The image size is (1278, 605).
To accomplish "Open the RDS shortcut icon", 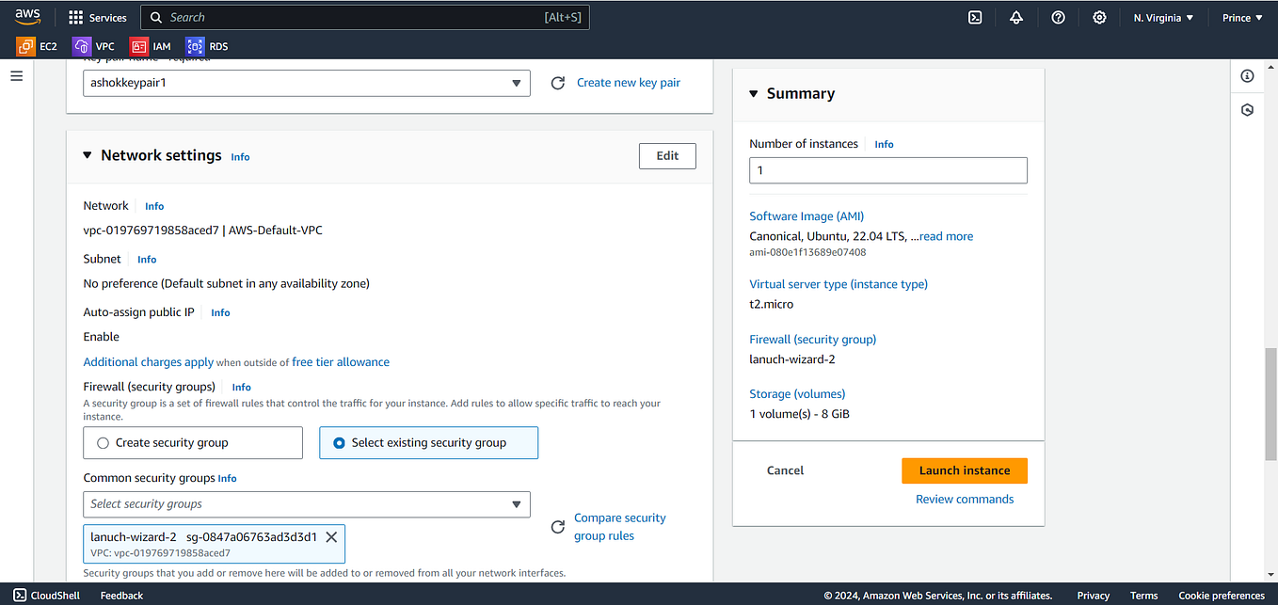I will pyautogui.click(x=205, y=45).
